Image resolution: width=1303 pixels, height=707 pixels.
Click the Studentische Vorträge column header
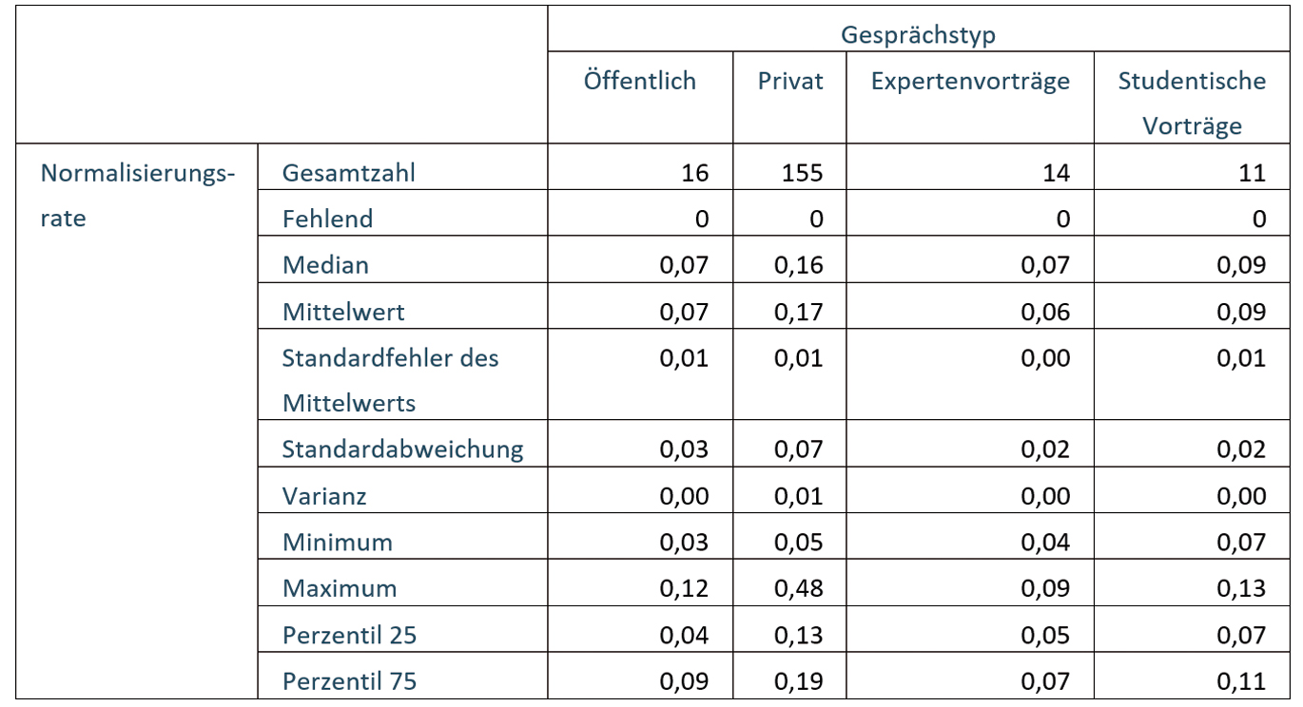point(1192,104)
